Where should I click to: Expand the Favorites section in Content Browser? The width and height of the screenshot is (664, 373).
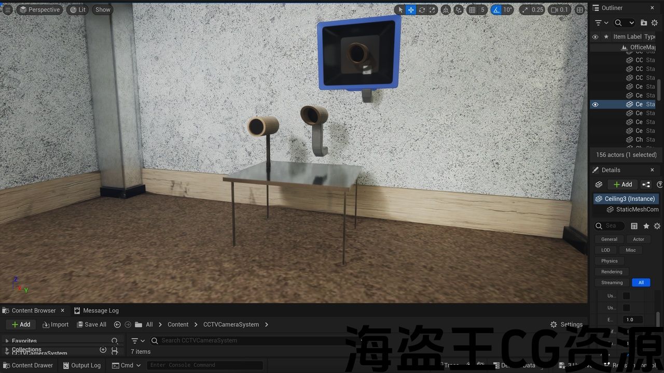7,341
